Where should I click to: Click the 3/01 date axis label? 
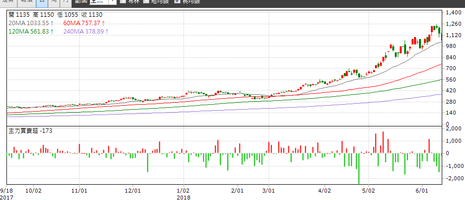pyautogui.click(x=268, y=190)
